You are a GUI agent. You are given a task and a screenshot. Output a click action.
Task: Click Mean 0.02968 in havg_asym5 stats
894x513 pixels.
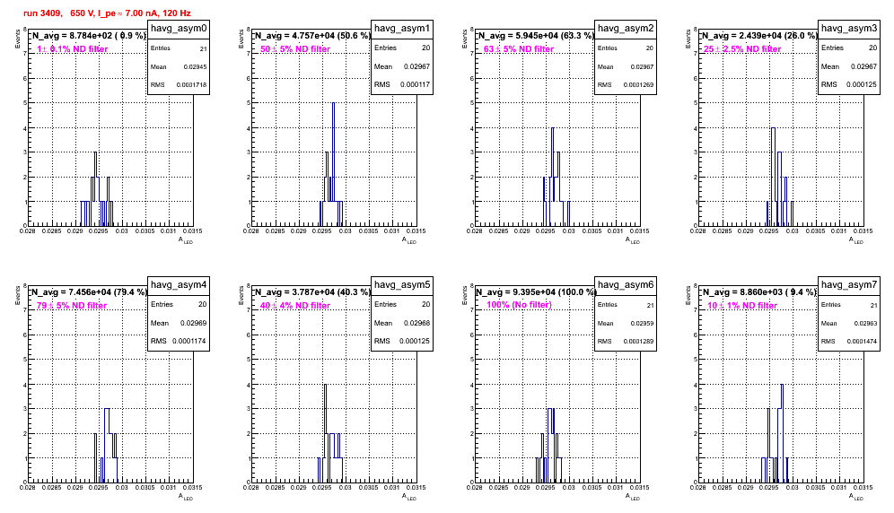coord(402,323)
